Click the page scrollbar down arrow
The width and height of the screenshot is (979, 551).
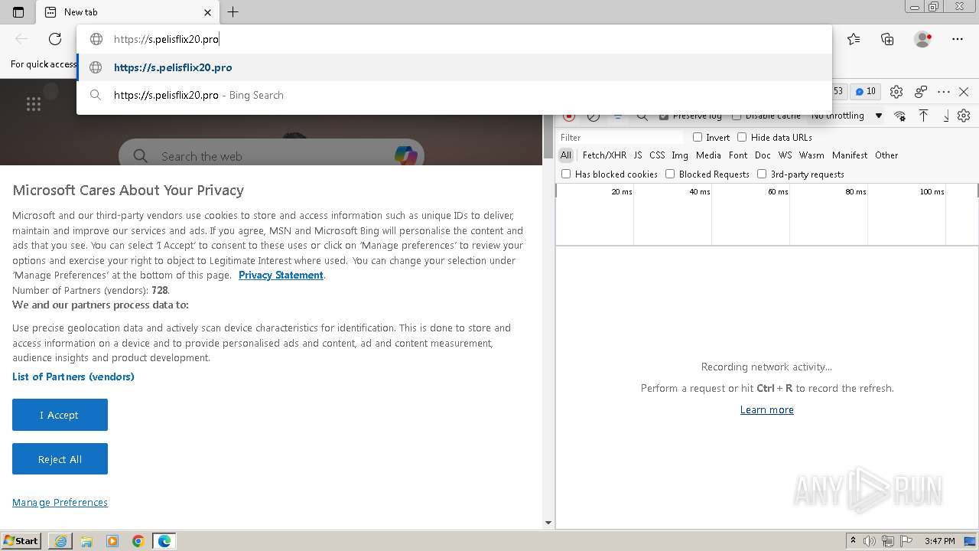coord(548,523)
